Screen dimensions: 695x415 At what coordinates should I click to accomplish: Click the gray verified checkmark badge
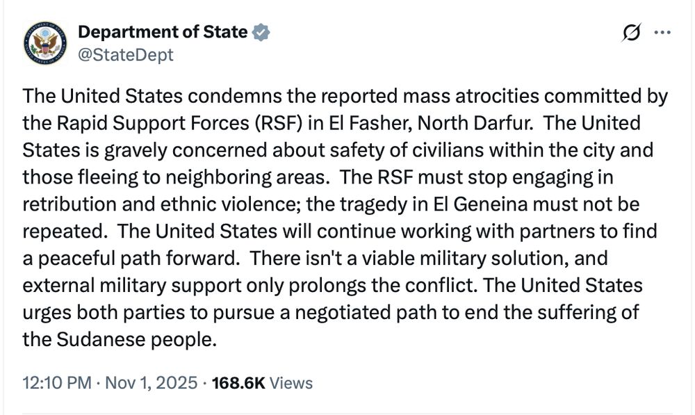261,32
